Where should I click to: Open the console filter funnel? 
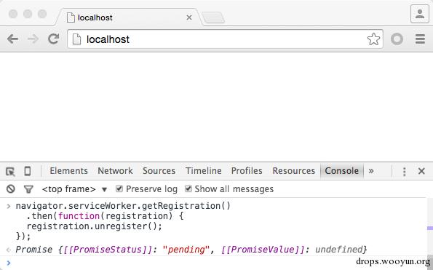tap(28, 189)
